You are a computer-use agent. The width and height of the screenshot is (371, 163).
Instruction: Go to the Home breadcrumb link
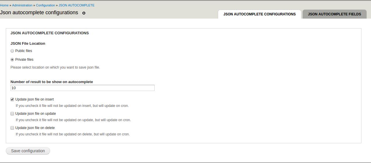[4, 5]
